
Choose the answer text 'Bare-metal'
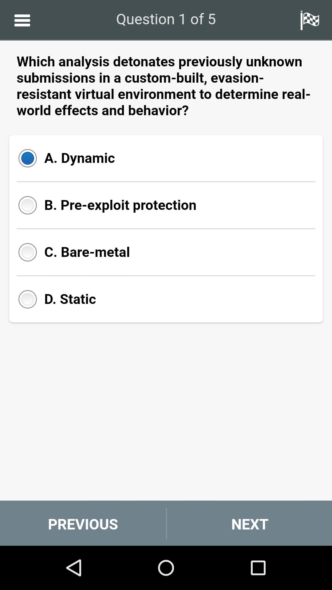click(x=95, y=252)
